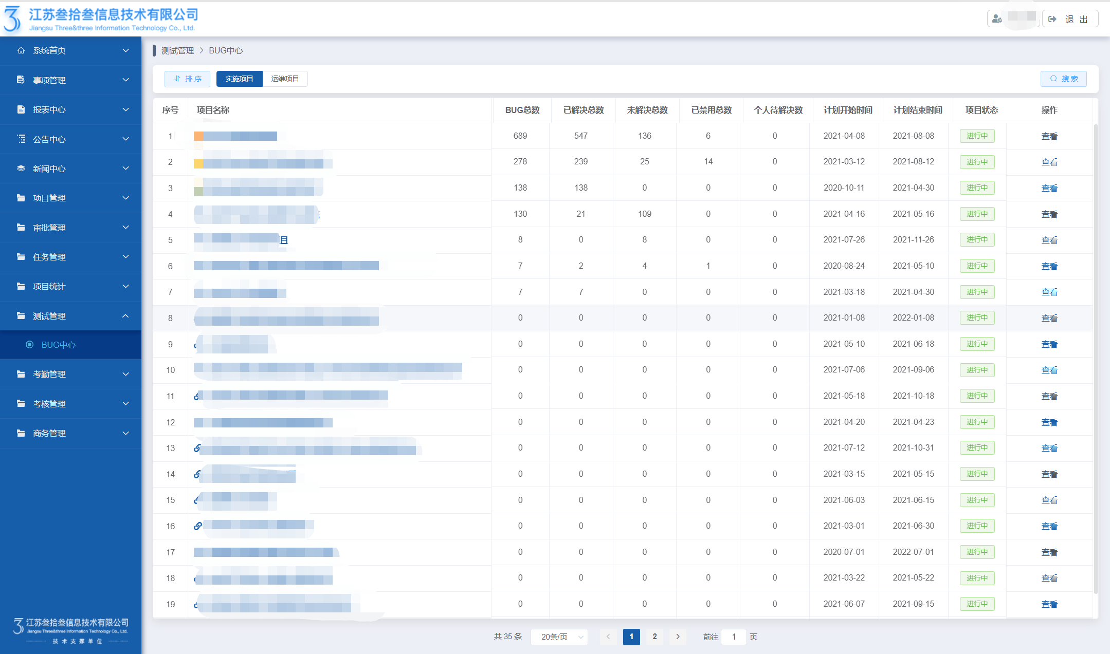This screenshot has width=1110, height=654.
Task: Click the 搜索 button
Action: [x=1063, y=79]
